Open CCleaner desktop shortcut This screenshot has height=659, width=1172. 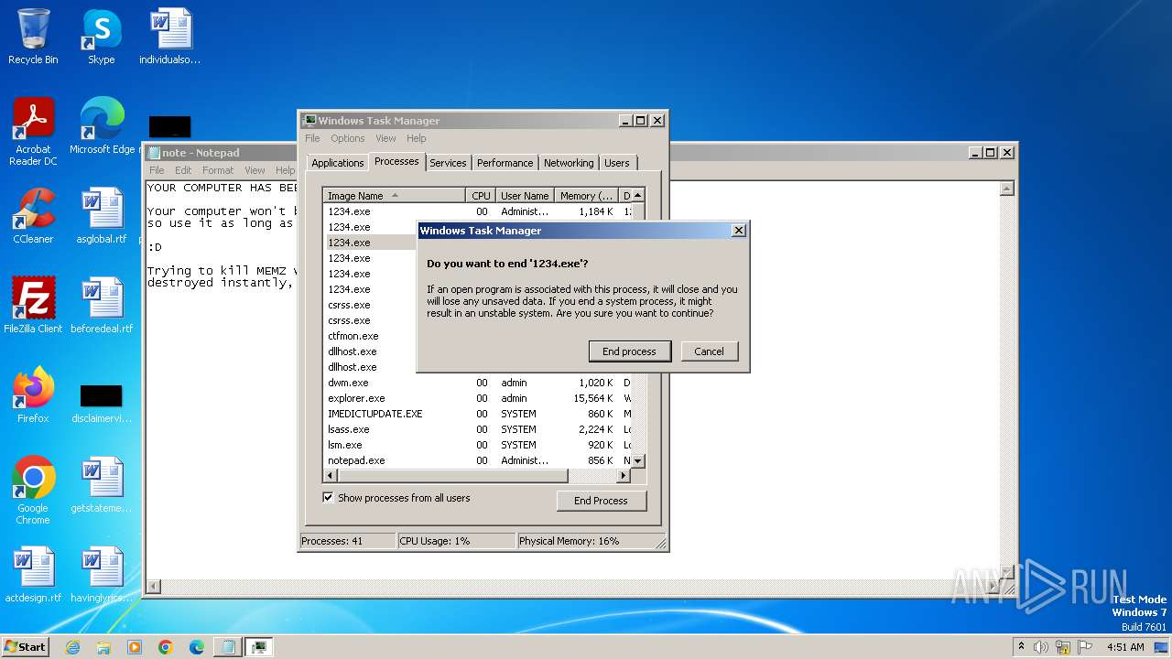click(x=33, y=216)
